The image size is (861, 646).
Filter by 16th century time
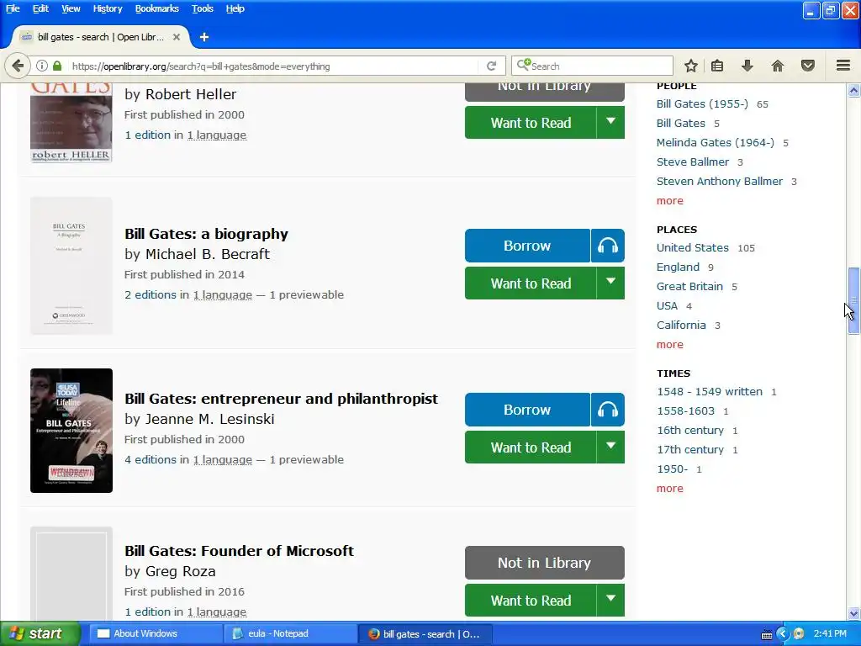click(x=690, y=431)
